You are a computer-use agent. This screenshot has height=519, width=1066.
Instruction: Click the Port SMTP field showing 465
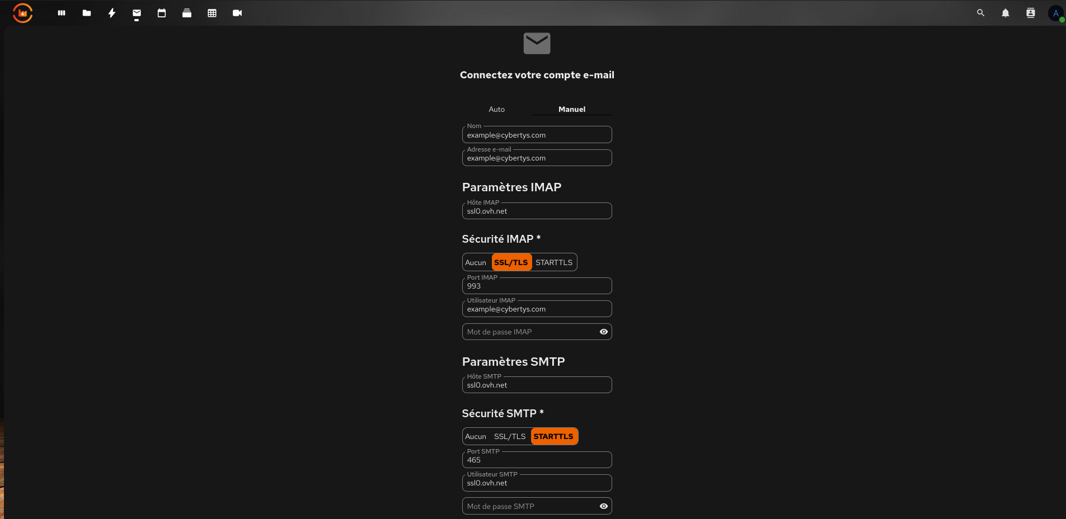tap(536, 460)
